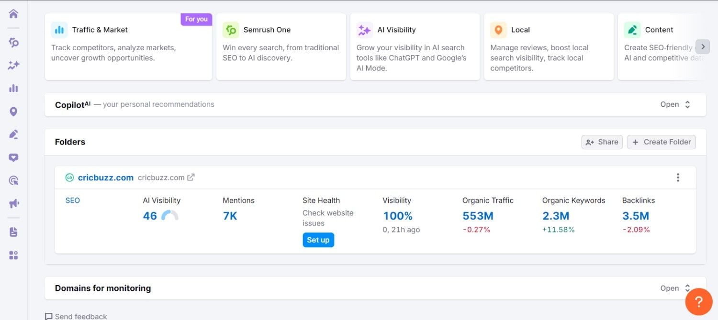Viewport: 718px width, 320px height.
Task: Open the cricbuzz.com project link
Action: (106, 177)
